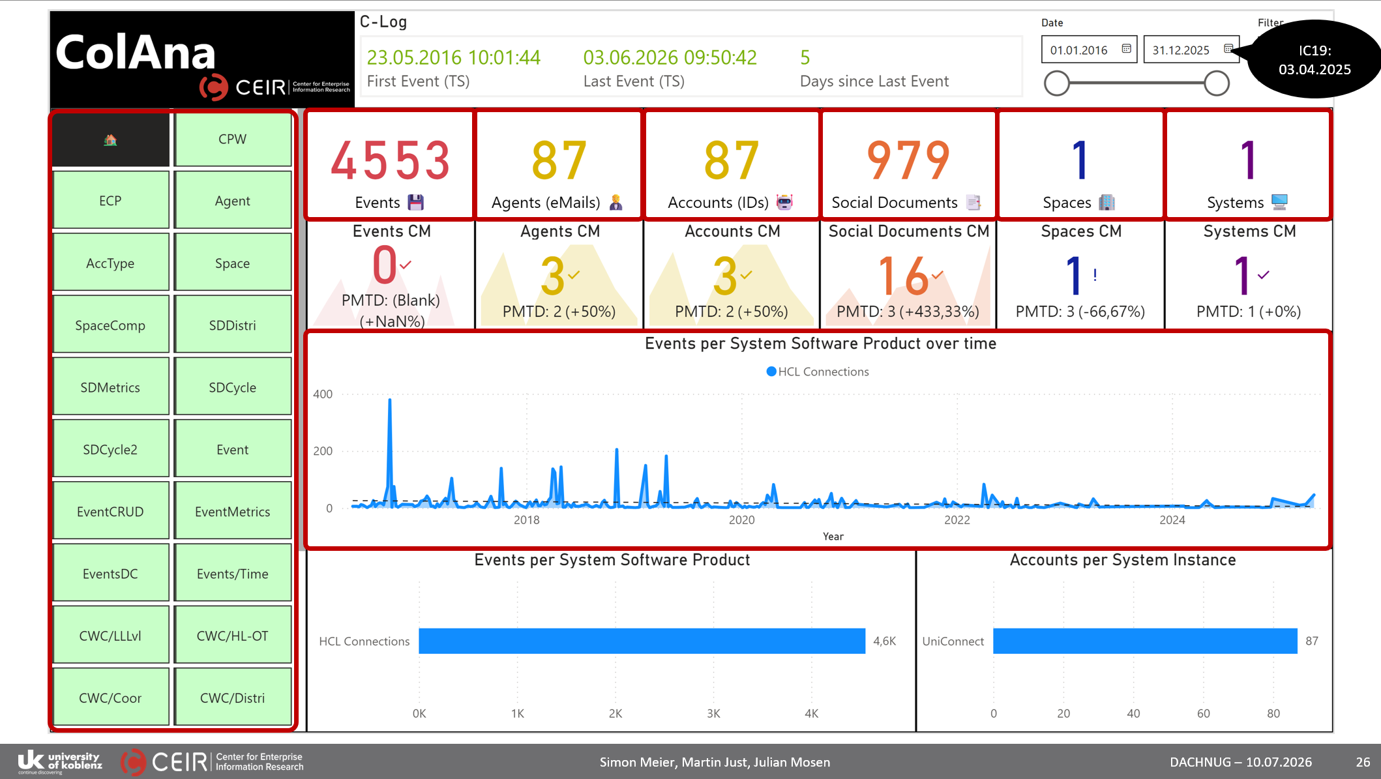
Task: Select the right date slider handle
Action: click(1217, 83)
